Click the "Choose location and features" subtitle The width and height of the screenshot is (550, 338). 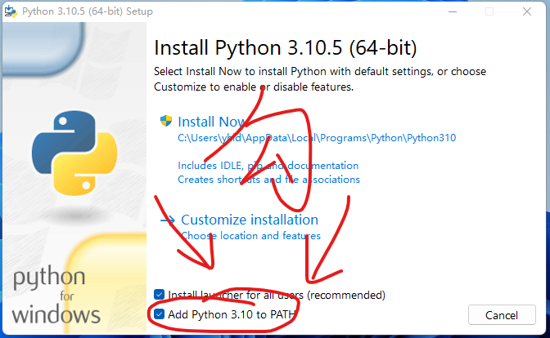(250, 235)
